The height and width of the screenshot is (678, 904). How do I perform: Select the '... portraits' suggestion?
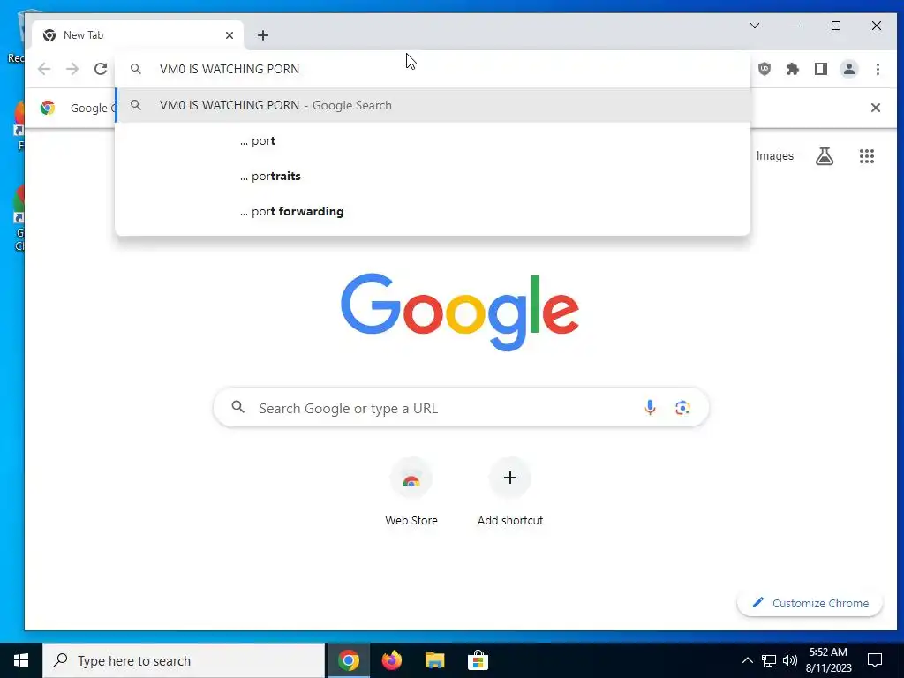(433, 177)
